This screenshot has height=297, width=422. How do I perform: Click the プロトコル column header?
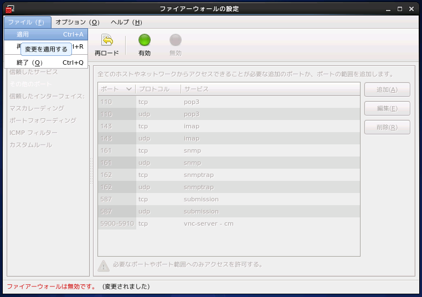pyautogui.click(x=158, y=89)
